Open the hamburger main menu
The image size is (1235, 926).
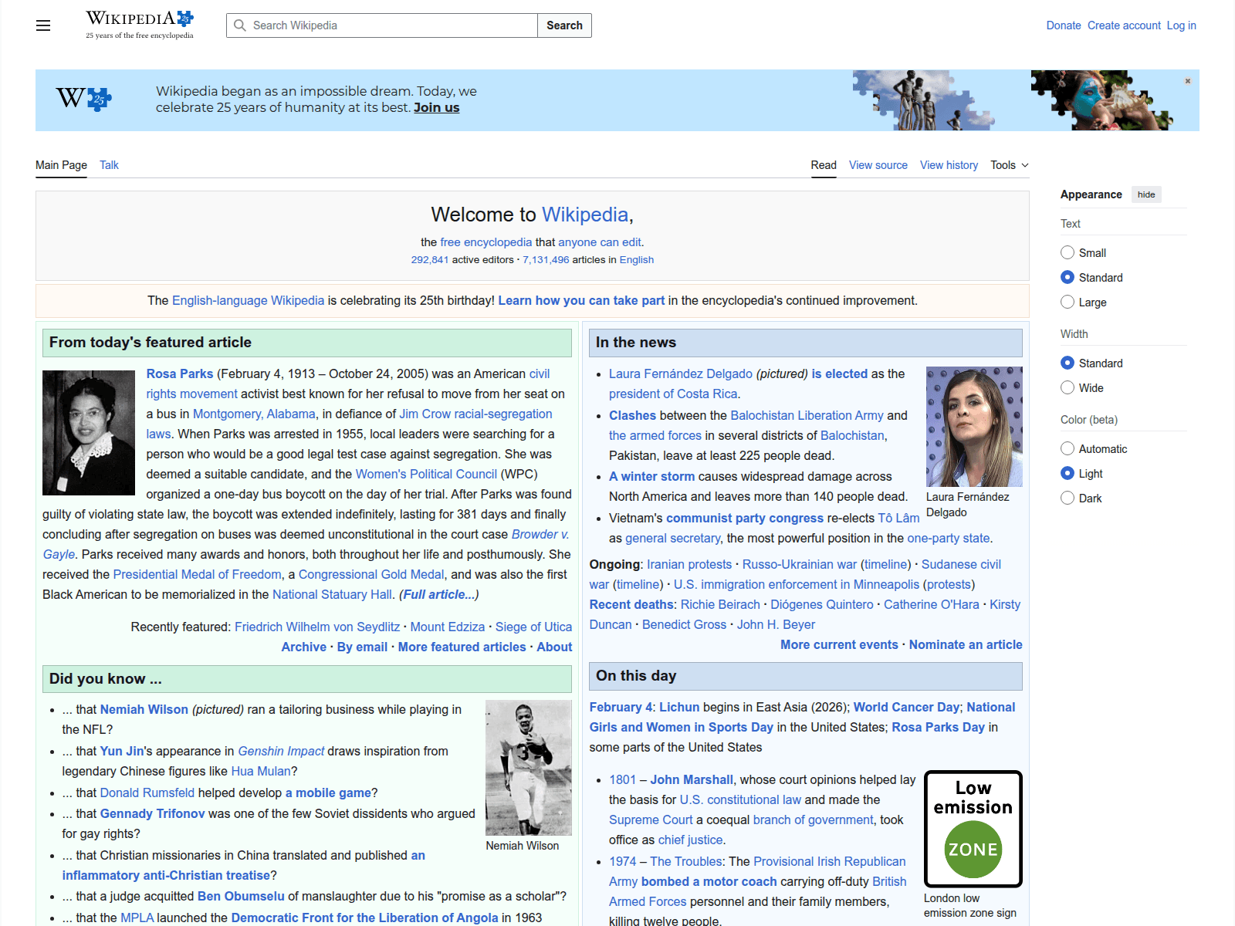pyautogui.click(x=43, y=25)
